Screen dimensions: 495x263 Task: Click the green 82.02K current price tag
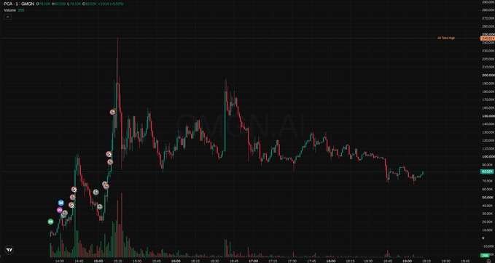[488, 171]
